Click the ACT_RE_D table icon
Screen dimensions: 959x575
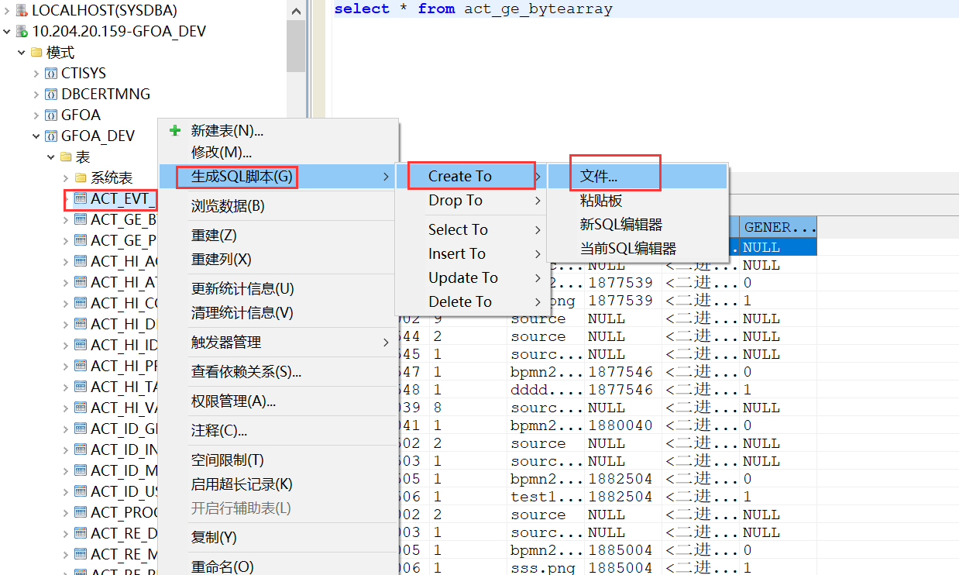click(81, 534)
